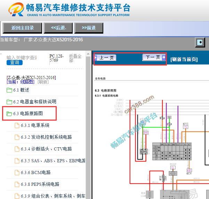209x199 pixels.
Task: Click the 6.3.1 电源系统电路 subheading
Action: pos(106,96)
